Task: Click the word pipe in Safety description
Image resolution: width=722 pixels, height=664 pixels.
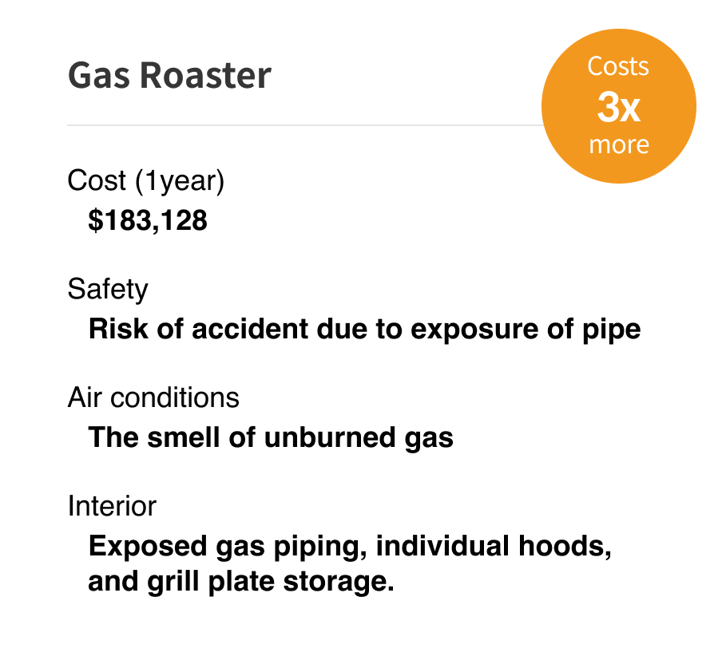Action: point(612,330)
